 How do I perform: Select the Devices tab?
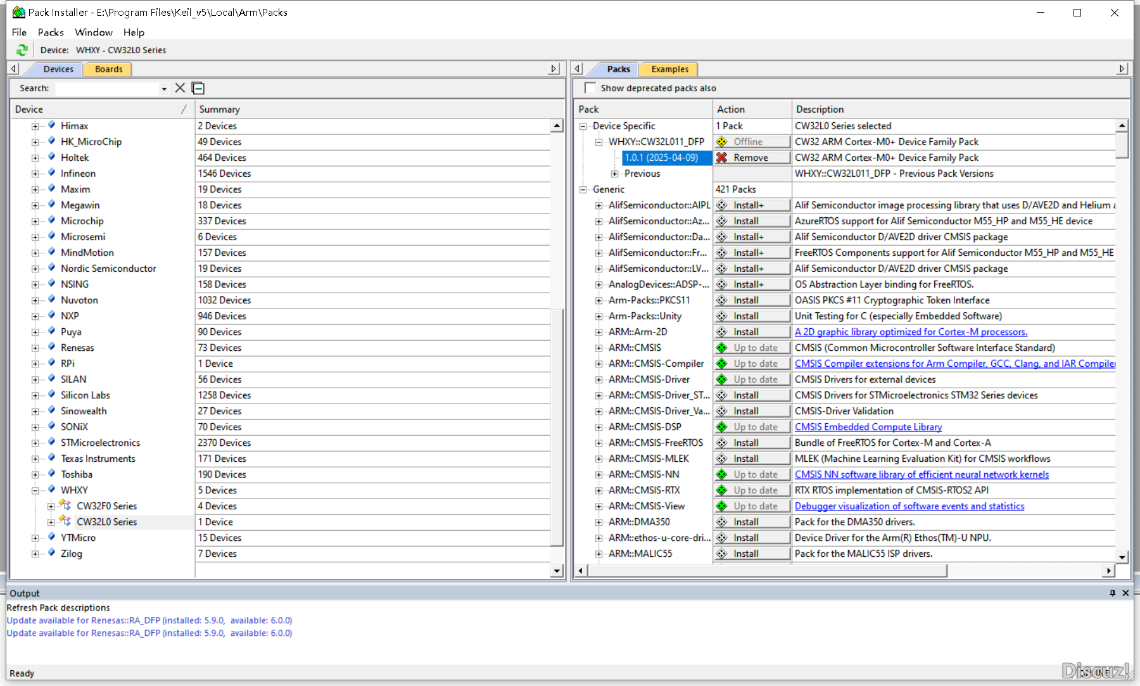pos(58,69)
